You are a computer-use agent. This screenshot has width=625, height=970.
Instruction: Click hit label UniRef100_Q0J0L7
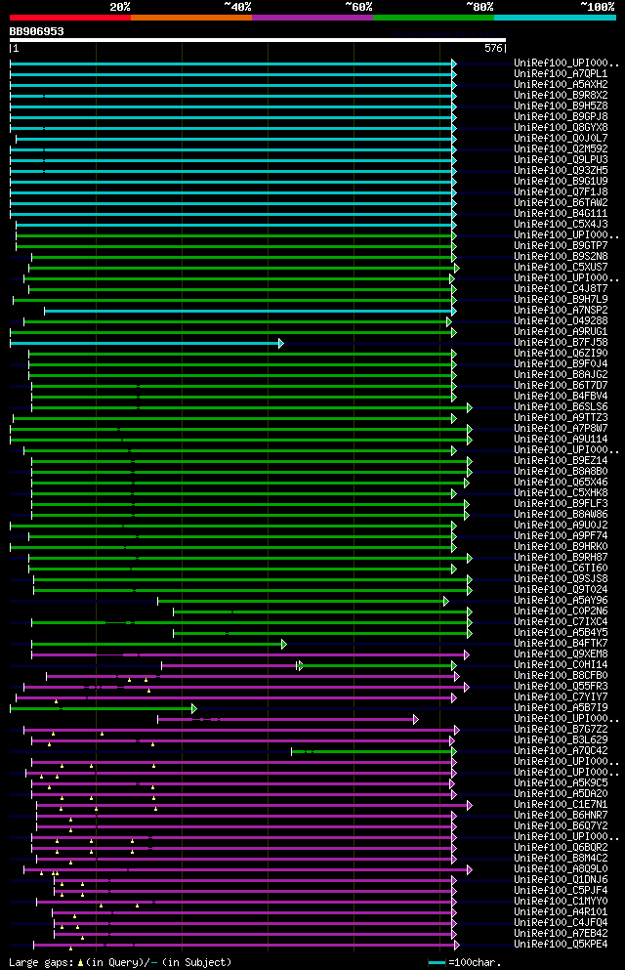point(561,138)
